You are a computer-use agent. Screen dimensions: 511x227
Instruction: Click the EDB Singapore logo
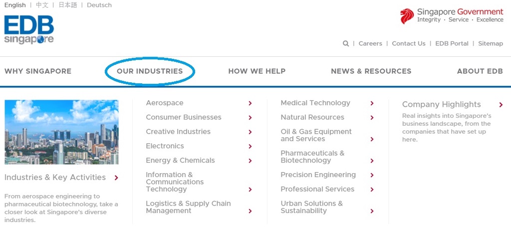point(29,30)
